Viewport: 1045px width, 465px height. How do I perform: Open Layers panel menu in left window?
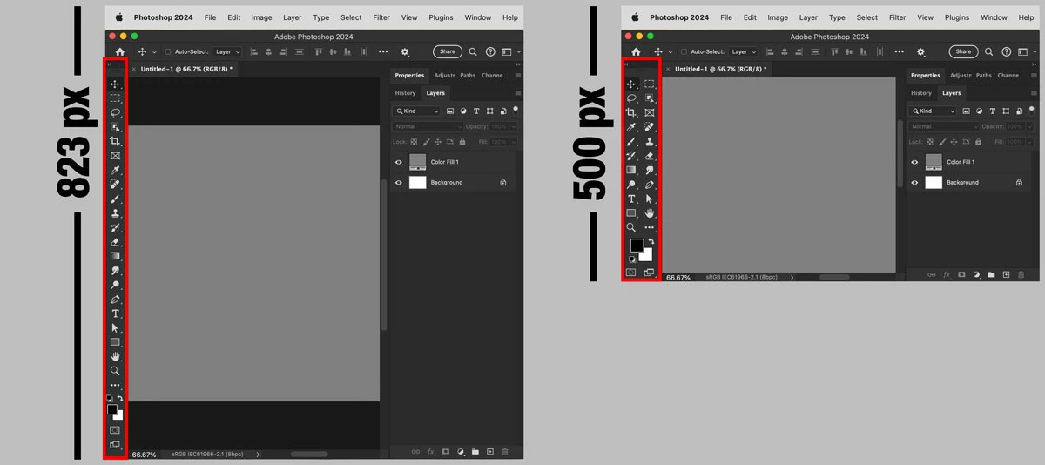point(518,93)
